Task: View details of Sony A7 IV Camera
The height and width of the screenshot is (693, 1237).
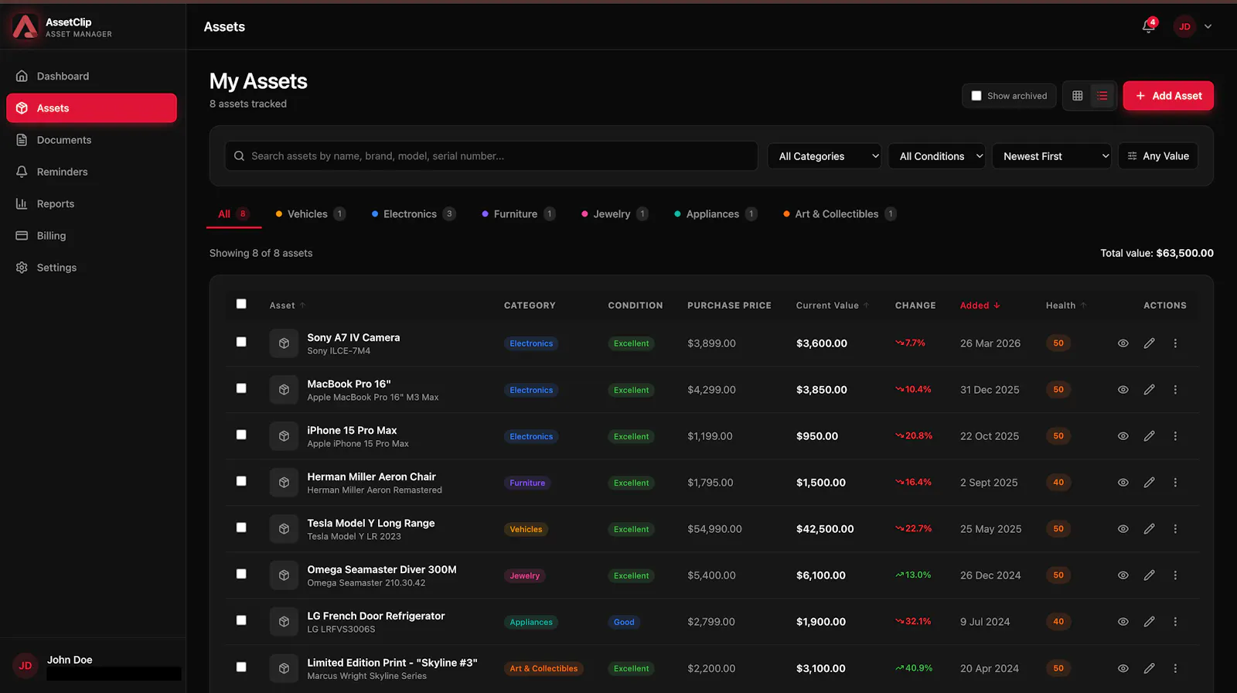Action: click(x=1123, y=343)
